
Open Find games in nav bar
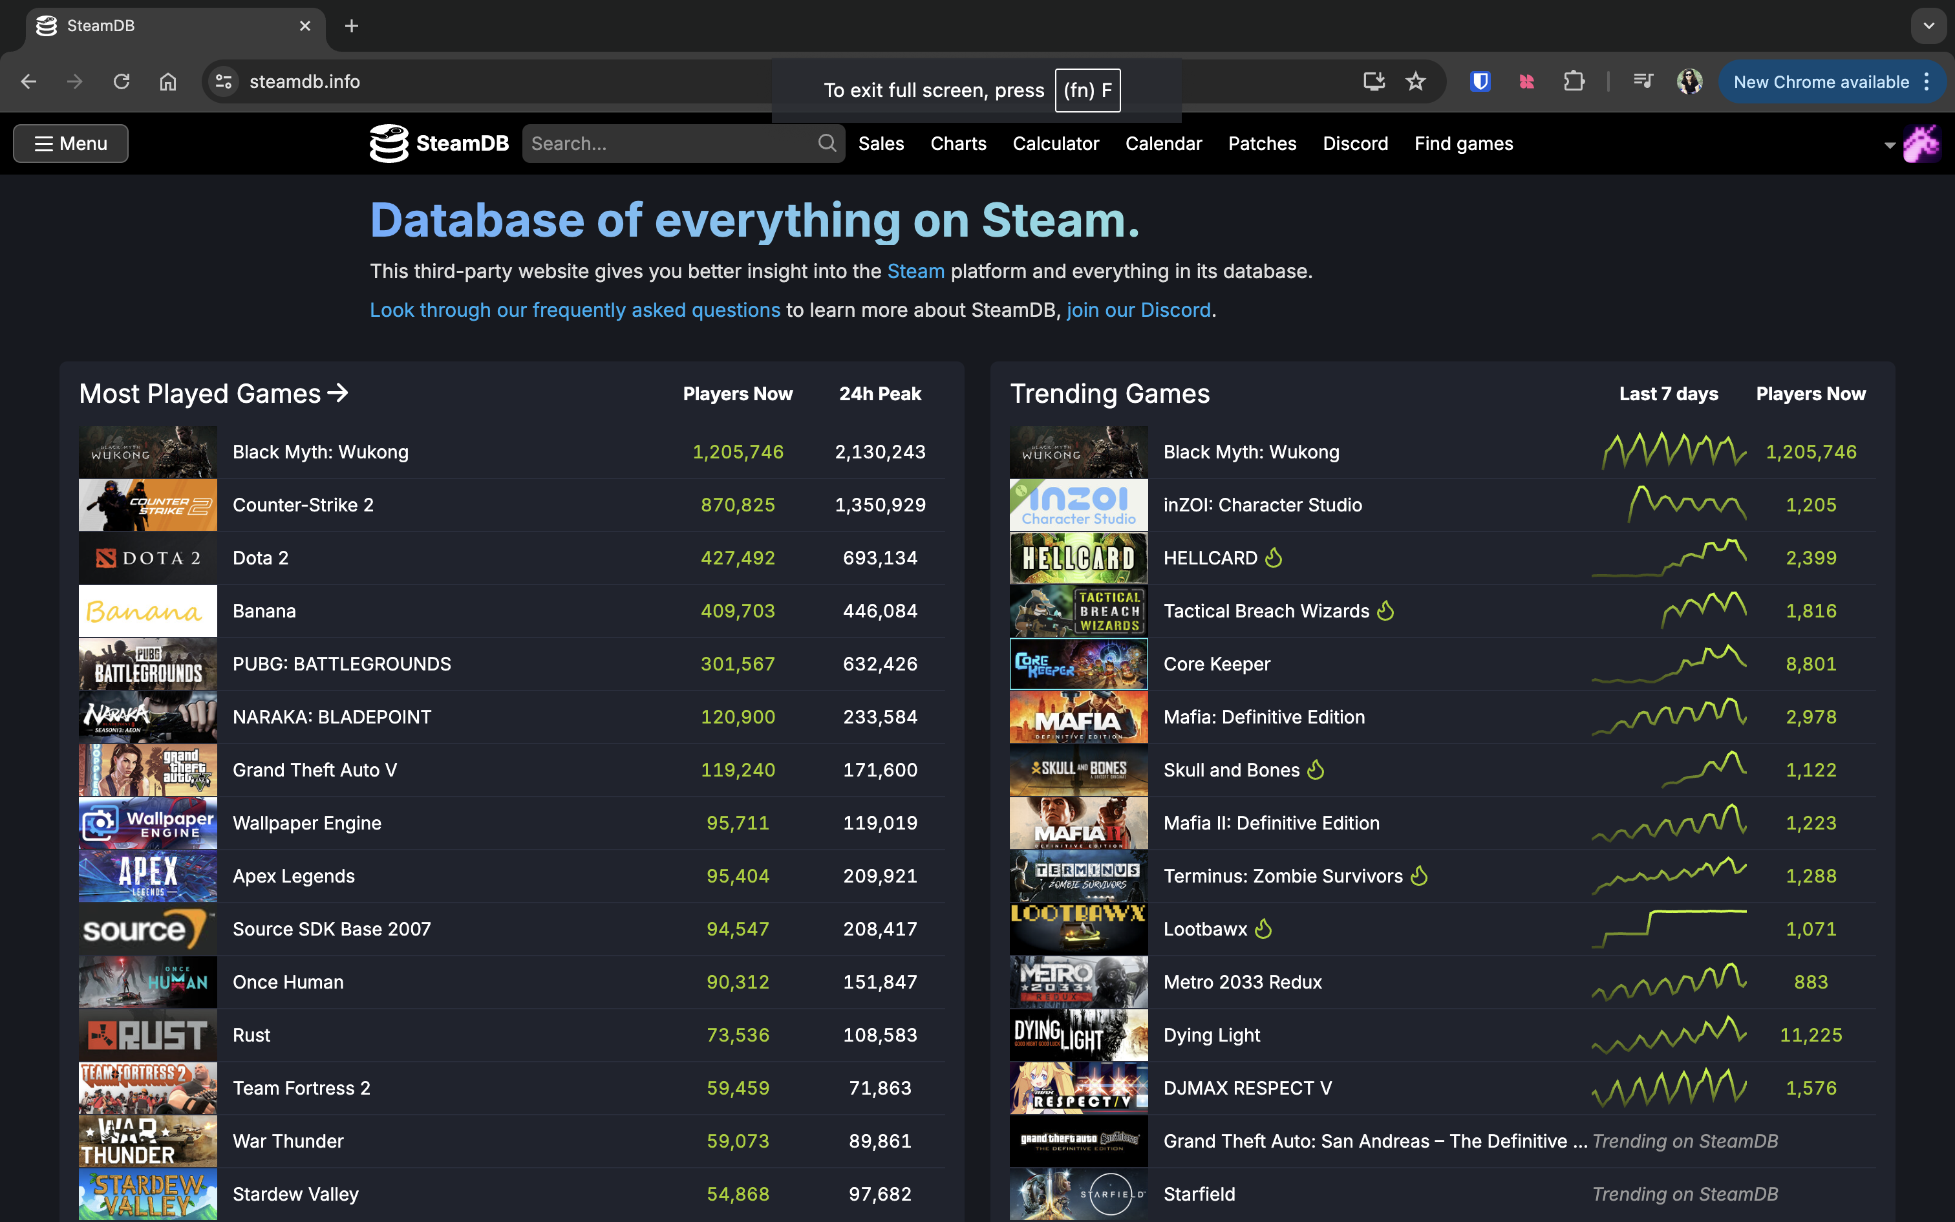[1463, 143]
